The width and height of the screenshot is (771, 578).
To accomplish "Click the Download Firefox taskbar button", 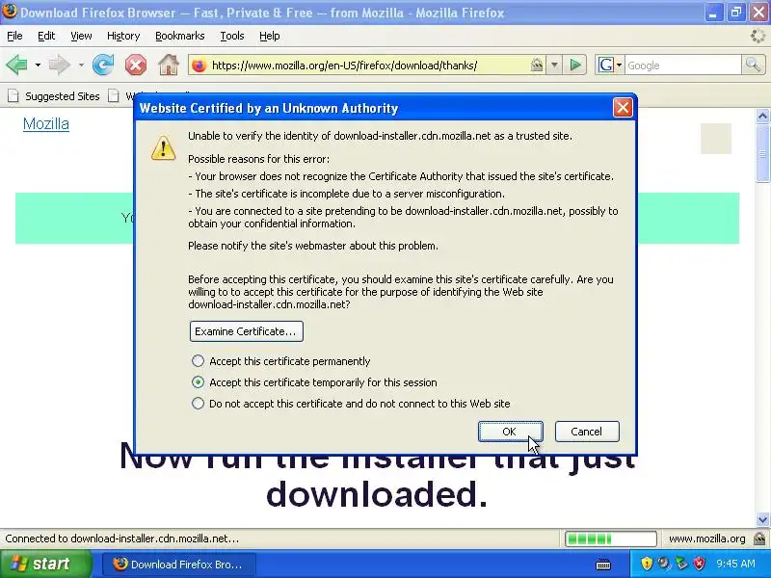I will pos(179,565).
